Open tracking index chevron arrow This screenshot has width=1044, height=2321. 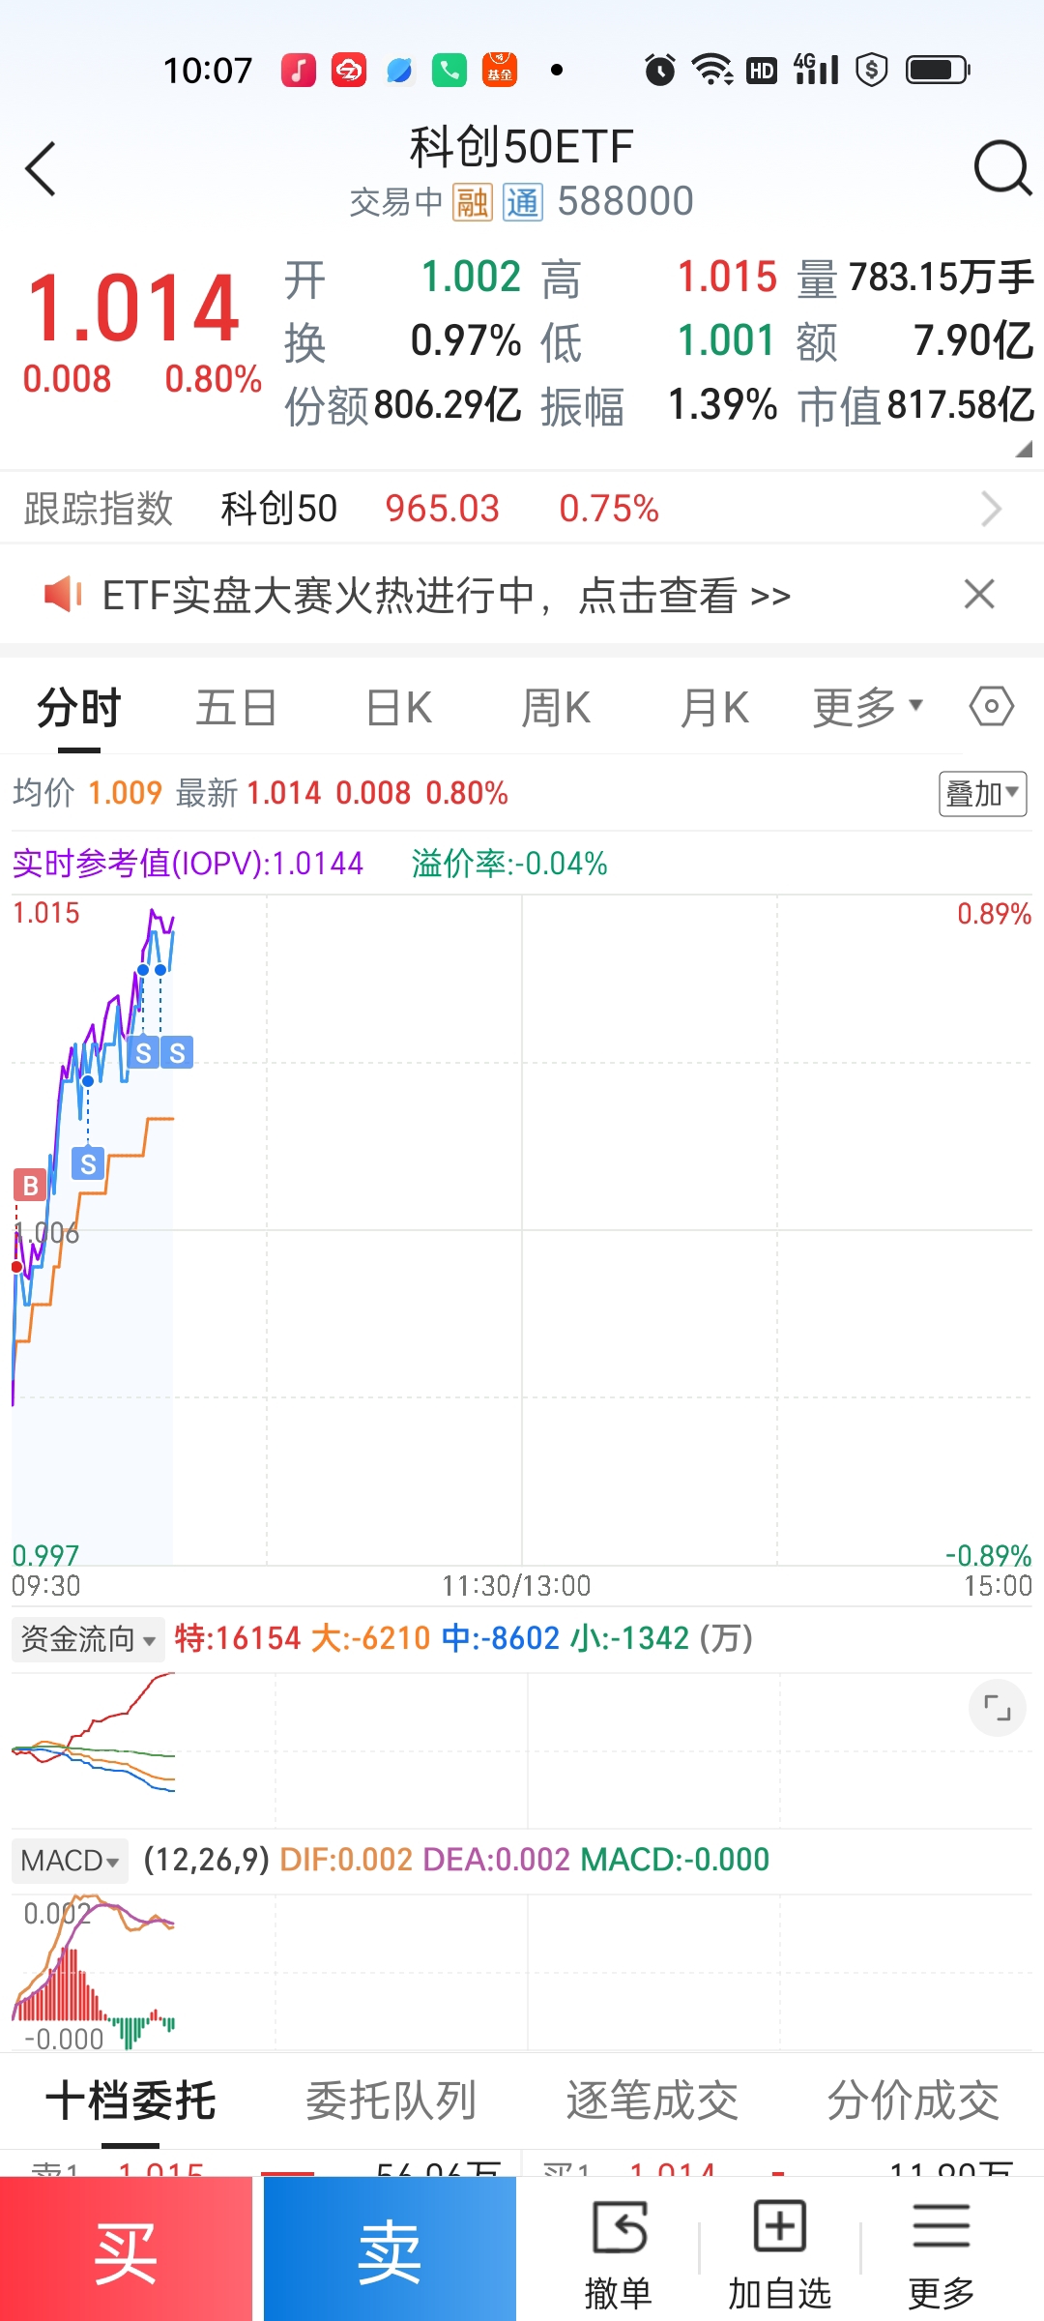point(992,509)
